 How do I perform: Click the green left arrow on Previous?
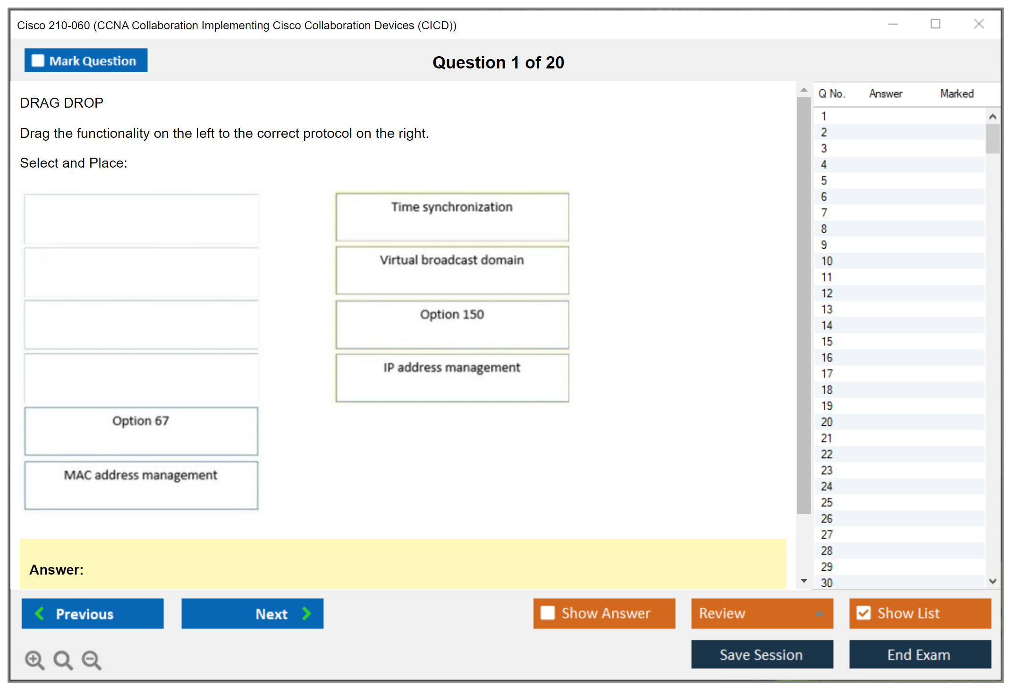[x=40, y=613]
